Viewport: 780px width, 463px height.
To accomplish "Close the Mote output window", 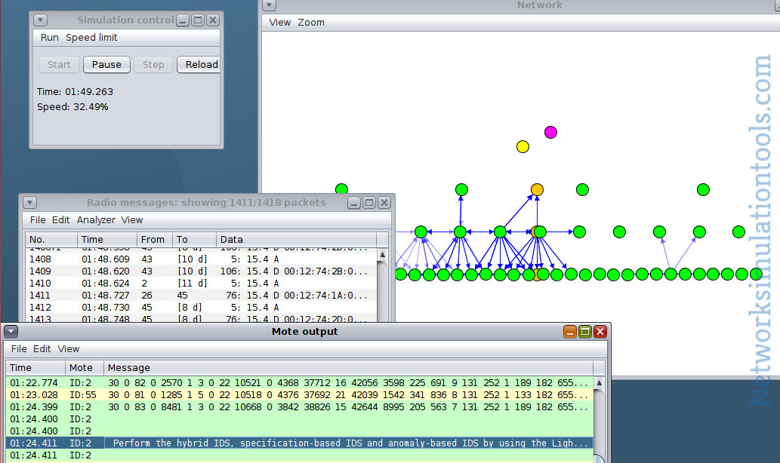I will [x=600, y=331].
